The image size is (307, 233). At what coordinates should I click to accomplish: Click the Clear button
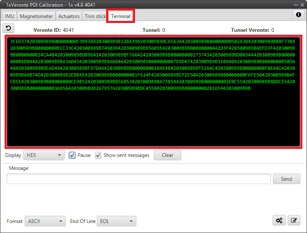(167, 155)
